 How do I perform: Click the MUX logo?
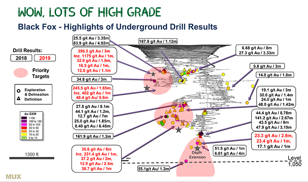click(13, 177)
